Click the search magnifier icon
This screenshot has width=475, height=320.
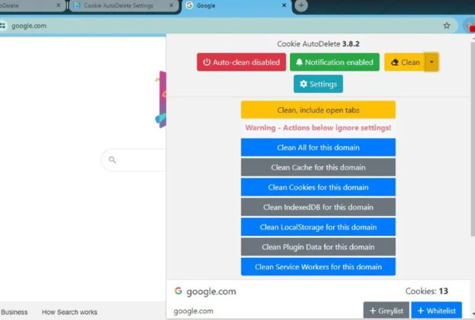[112, 160]
